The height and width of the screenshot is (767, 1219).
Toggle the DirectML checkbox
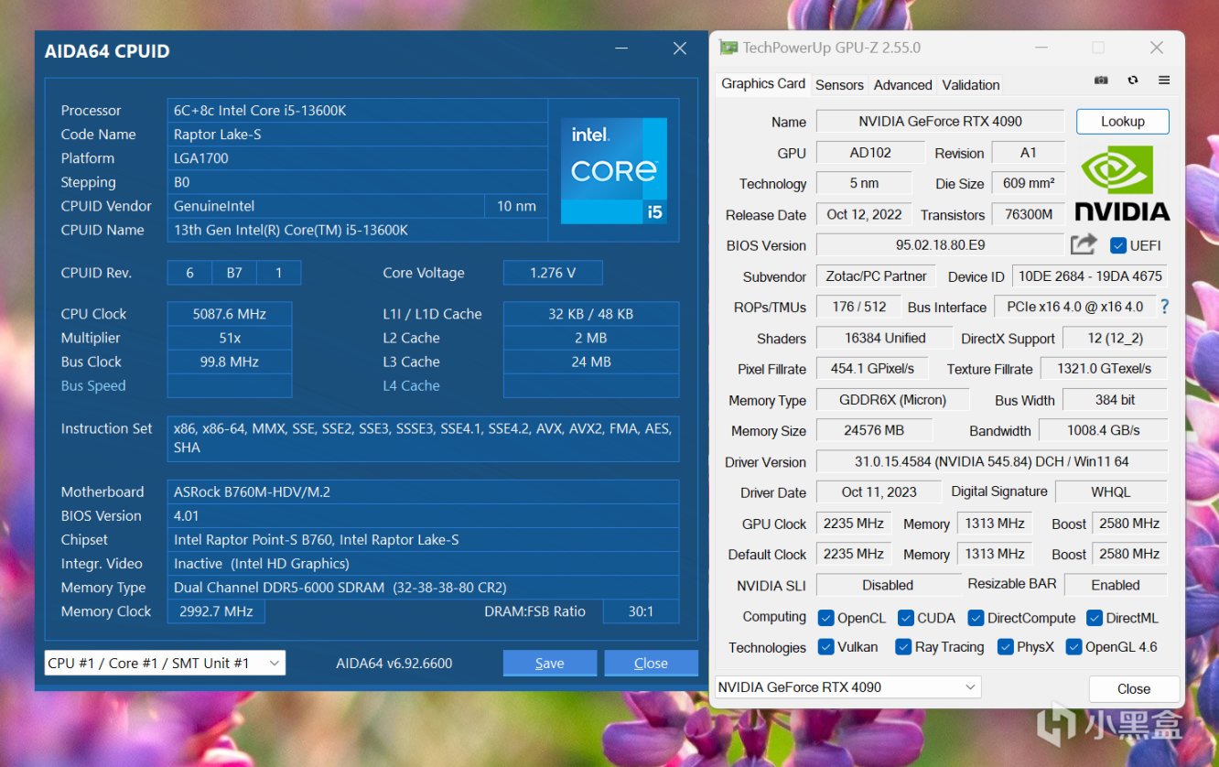[1095, 618]
